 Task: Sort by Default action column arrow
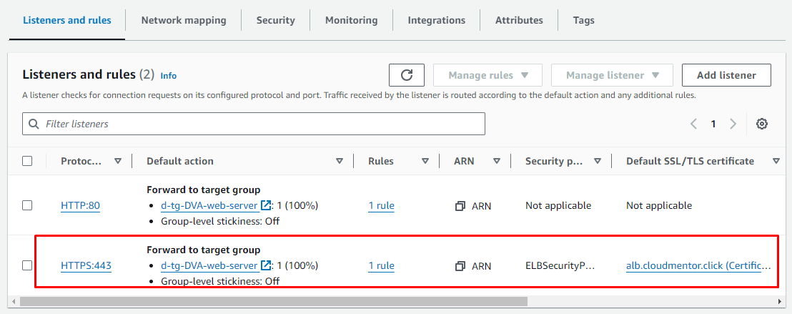pos(340,162)
